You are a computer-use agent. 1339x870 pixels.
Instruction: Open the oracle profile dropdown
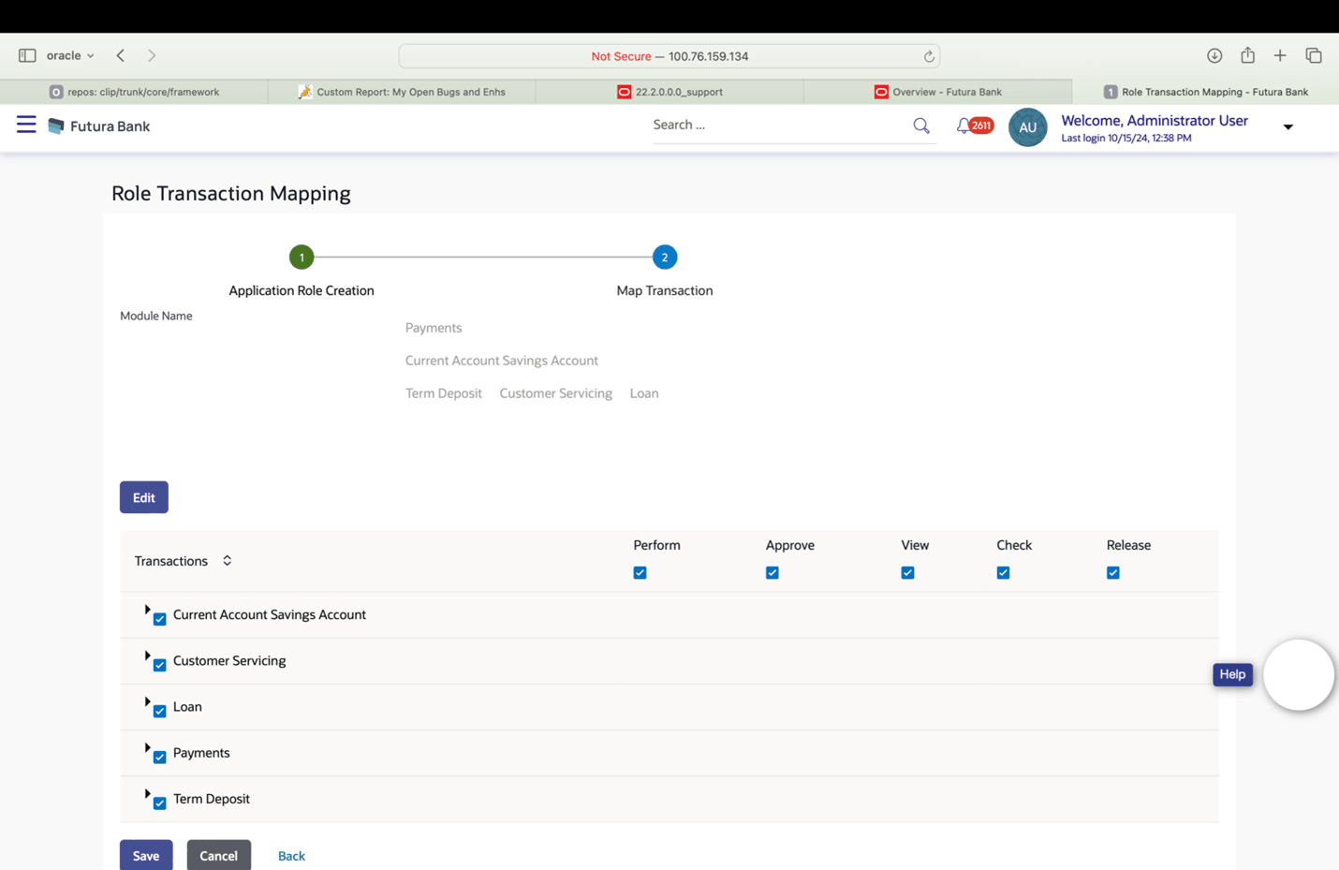(70, 56)
